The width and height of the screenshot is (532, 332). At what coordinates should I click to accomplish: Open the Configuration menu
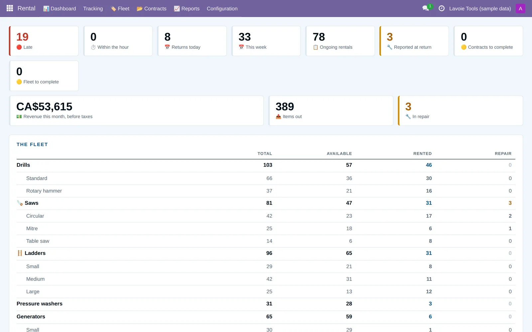tap(222, 9)
